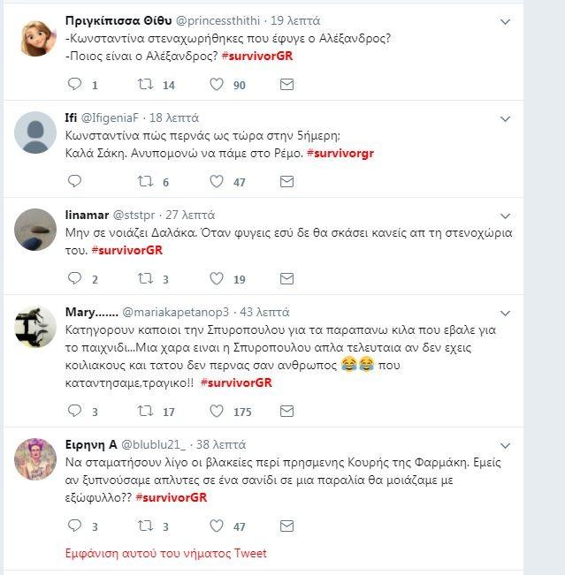This screenshot has width=565, height=575.
Task: Open the @IfigeniaF username handle
Action: click(111, 117)
